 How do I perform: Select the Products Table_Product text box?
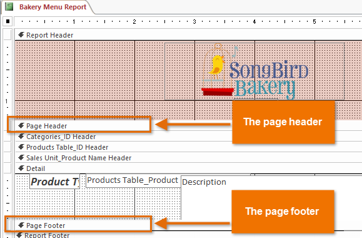click(x=133, y=180)
